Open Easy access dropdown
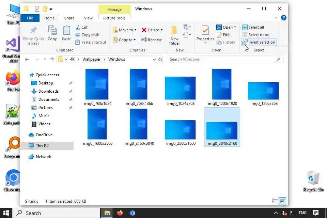The height and width of the screenshot is (218, 327). click(186, 35)
